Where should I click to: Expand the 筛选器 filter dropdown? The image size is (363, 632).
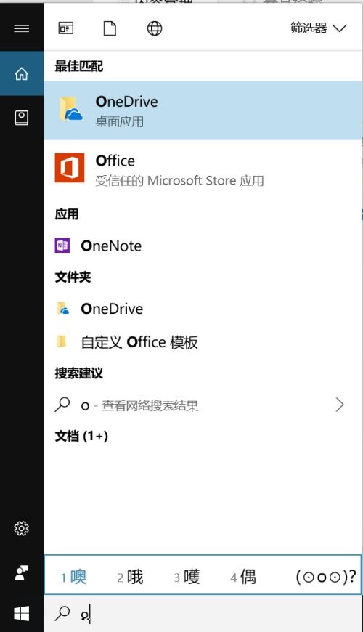coord(318,28)
